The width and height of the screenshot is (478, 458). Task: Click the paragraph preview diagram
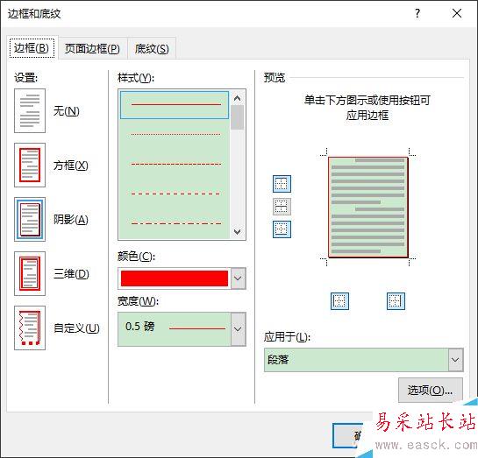368,208
